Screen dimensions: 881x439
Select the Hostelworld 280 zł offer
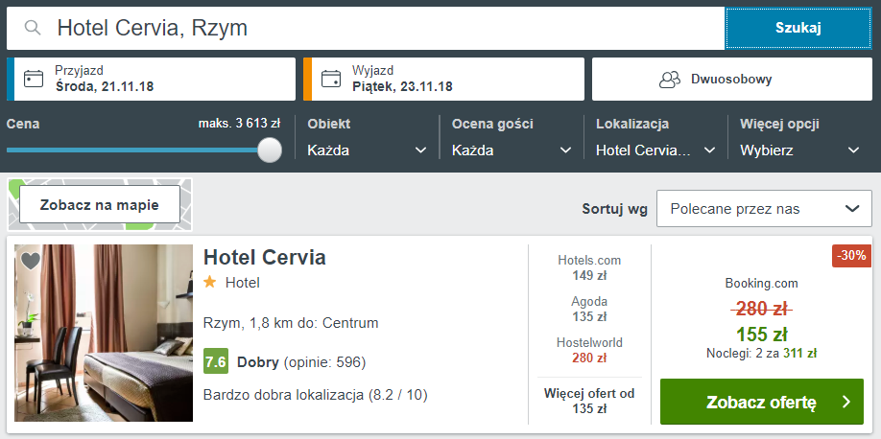[589, 350]
